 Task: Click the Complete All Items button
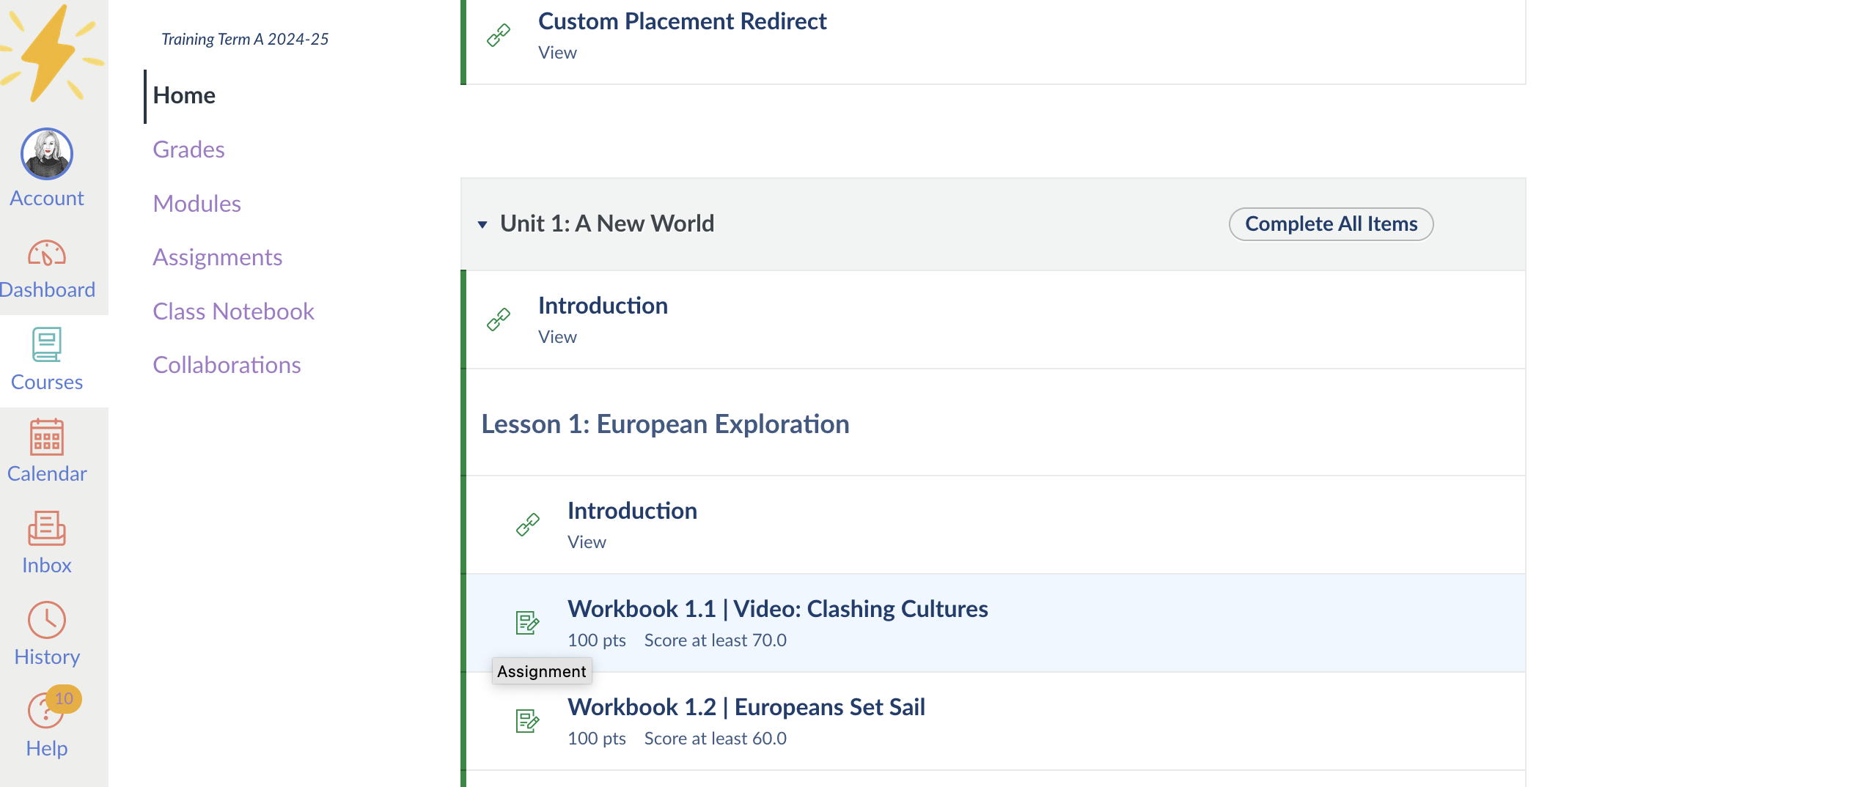tap(1331, 224)
